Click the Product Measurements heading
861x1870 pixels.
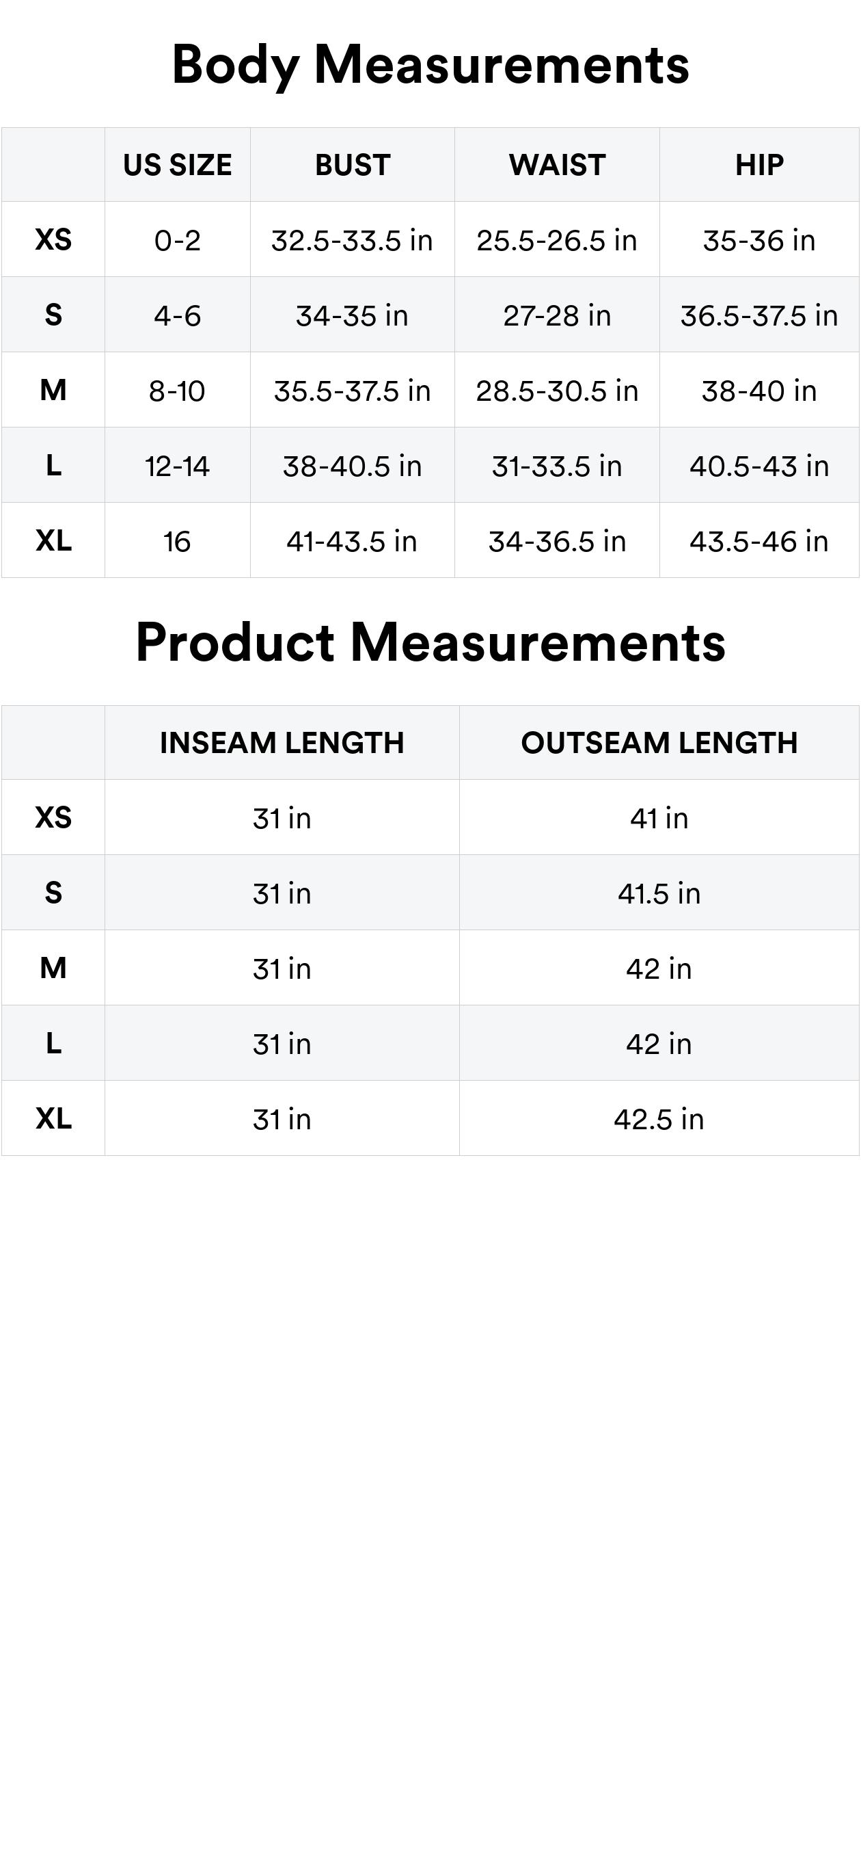[430, 642]
